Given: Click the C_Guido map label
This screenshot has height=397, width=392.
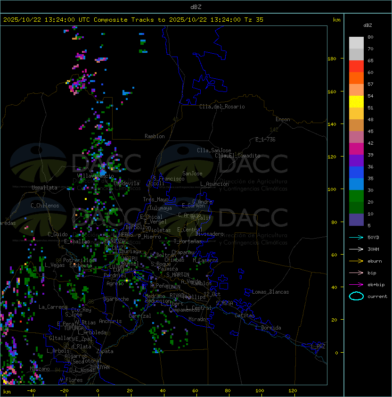Looking at the screenshot, I should coord(57,234).
